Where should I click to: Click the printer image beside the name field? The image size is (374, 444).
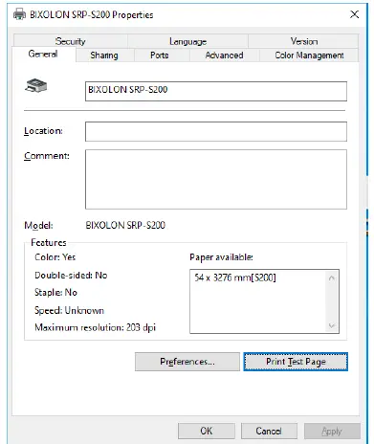click(x=36, y=85)
